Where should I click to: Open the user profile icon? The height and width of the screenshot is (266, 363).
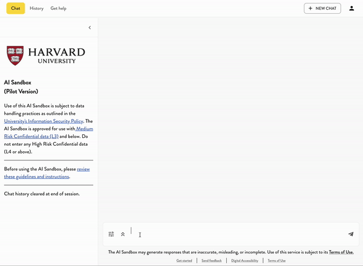[x=352, y=8]
